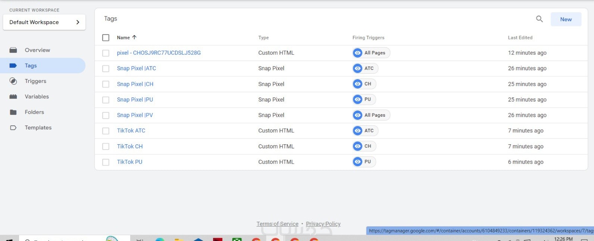This screenshot has height=241, width=594.
Task: Click the New tag button
Action: tap(566, 19)
